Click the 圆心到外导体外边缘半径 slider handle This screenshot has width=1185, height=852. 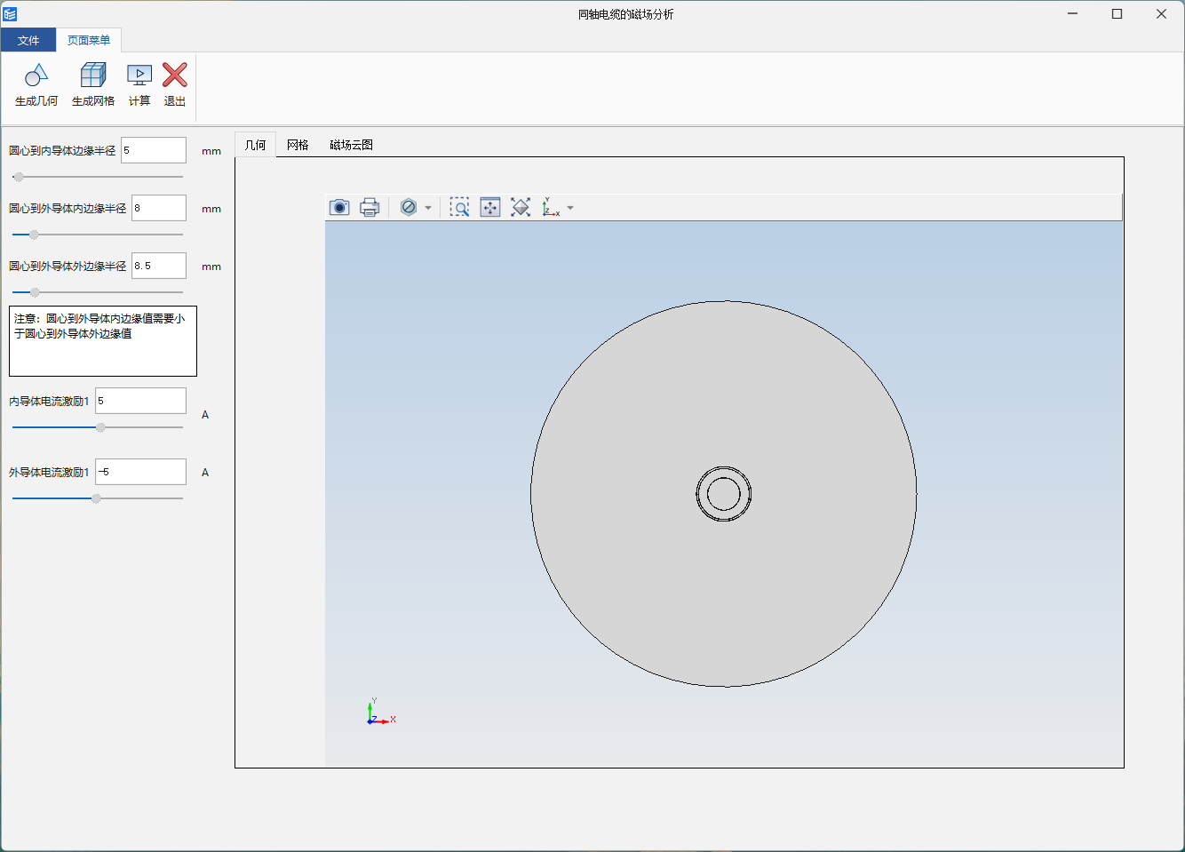pyautogui.click(x=35, y=292)
